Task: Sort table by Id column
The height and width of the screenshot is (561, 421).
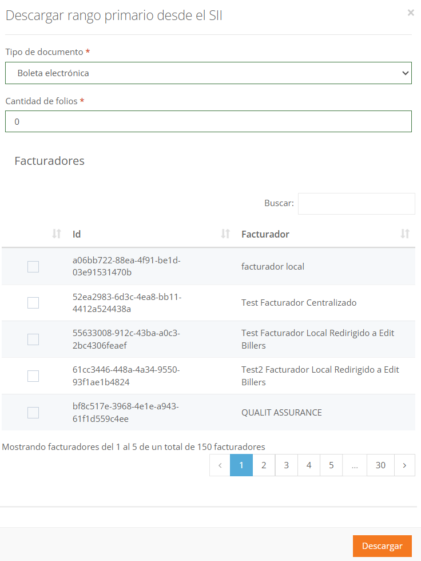Action: click(225, 234)
